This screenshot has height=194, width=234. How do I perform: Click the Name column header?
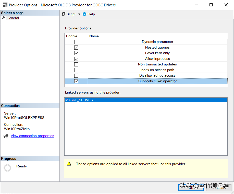[x=94, y=36]
